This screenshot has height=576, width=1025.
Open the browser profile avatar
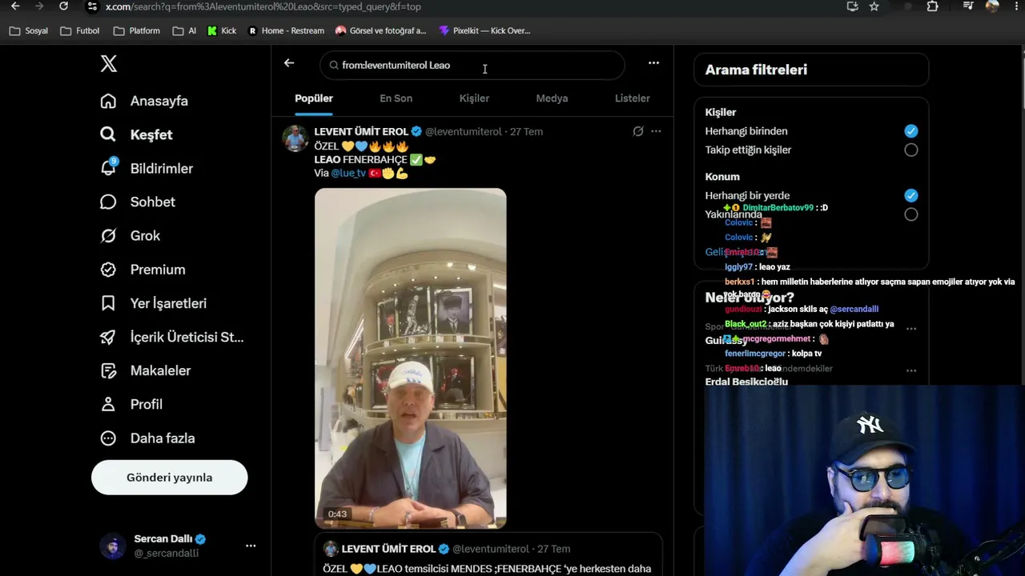[x=992, y=6]
